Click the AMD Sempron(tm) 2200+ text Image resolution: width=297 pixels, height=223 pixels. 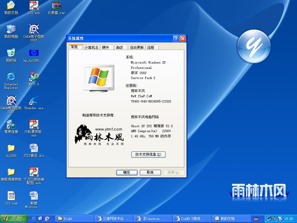(151, 131)
